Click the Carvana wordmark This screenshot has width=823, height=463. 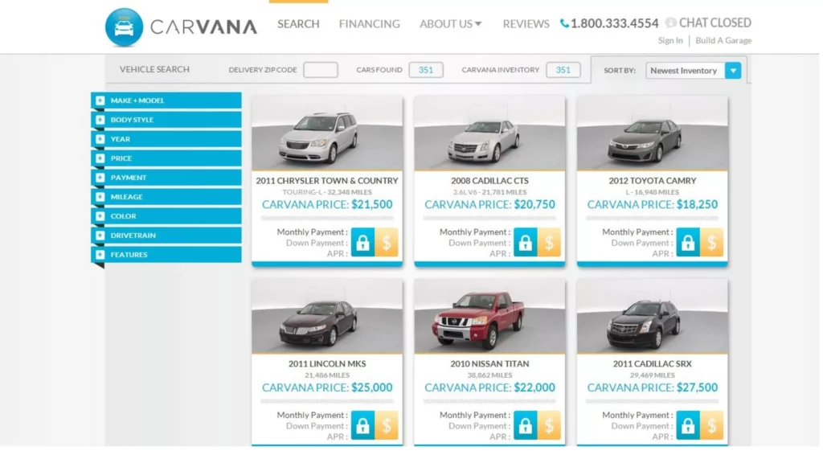pos(203,27)
